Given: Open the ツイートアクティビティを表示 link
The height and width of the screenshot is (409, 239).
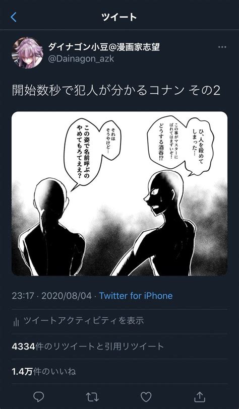Looking at the screenshot, I should [84, 320].
